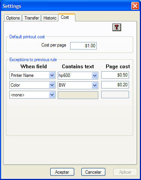Expand the <none> field dropdown arrow
Screen dimensions: 141x180
[x=52, y=95]
